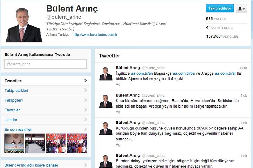Click the aa.com.tr/en link in tweet
The width and height of the screenshot is (253, 168).
[x=142, y=74]
